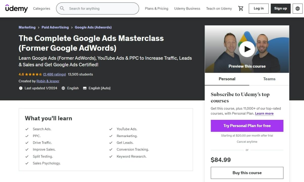Click the checkmark beside Sales Psychology

[27, 163]
